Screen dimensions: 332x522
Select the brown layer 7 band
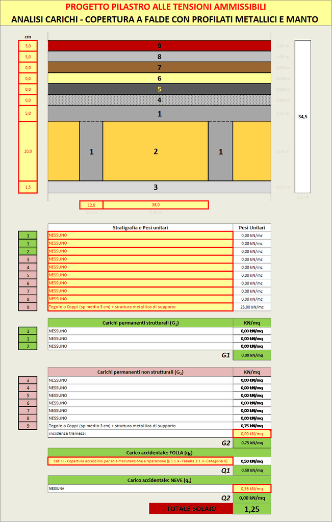pos(159,67)
